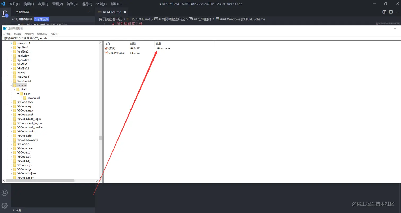Screen dimensions: 401x213
Task: Select the VrdUmed.1 registry key
Action: (x=24, y=81)
